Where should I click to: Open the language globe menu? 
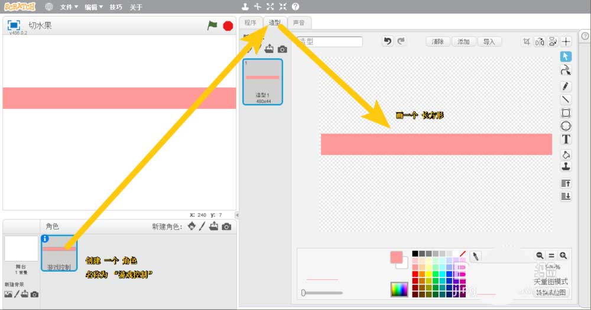click(x=49, y=7)
